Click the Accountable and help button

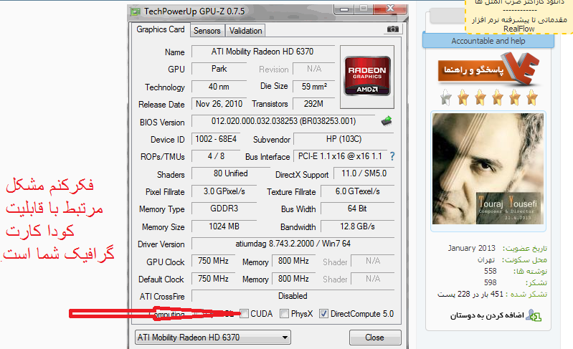pos(488,41)
